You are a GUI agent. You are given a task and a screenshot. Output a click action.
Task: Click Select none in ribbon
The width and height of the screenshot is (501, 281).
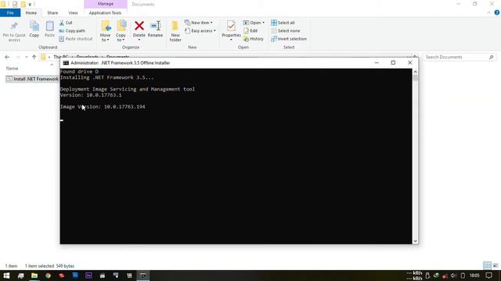tap(285, 31)
